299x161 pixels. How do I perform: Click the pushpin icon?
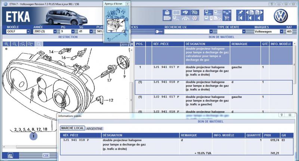[240, 12]
